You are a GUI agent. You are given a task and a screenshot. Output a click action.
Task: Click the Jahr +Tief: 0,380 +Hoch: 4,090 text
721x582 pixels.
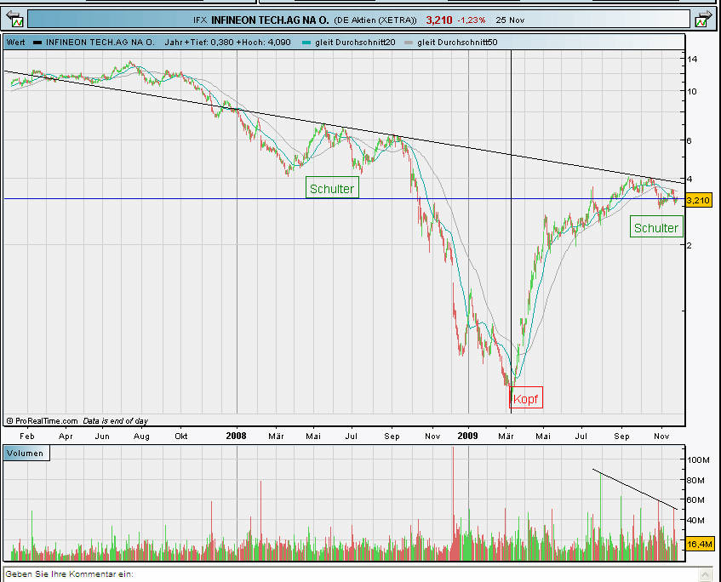227,43
